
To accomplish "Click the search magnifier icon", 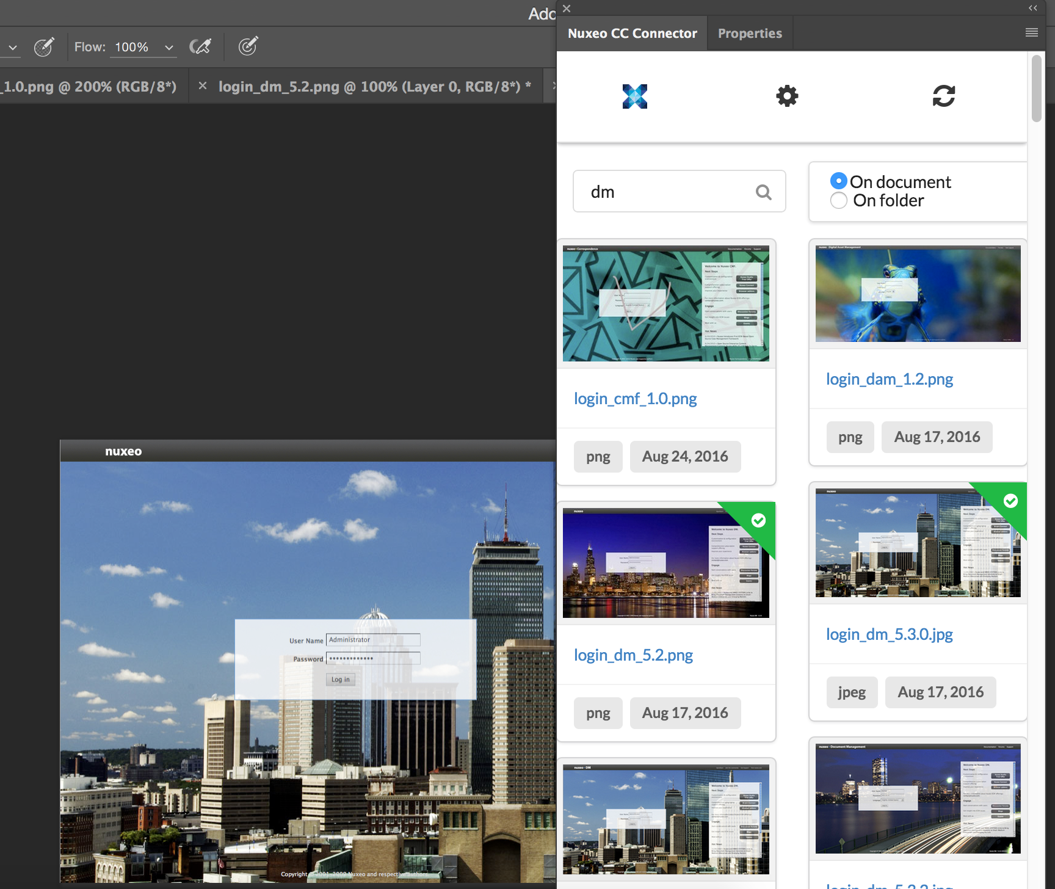I will tap(763, 192).
